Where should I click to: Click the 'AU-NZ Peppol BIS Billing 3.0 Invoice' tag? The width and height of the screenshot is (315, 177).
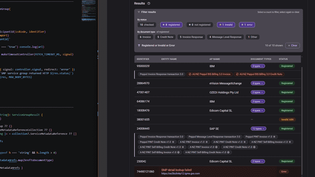209,74
